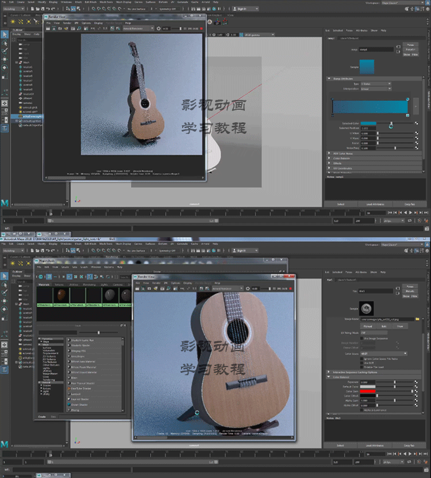Viewport: 431px width, 478px height.
Task: Enable the Alpha Is Luminance checkbox
Action: point(362,410)
